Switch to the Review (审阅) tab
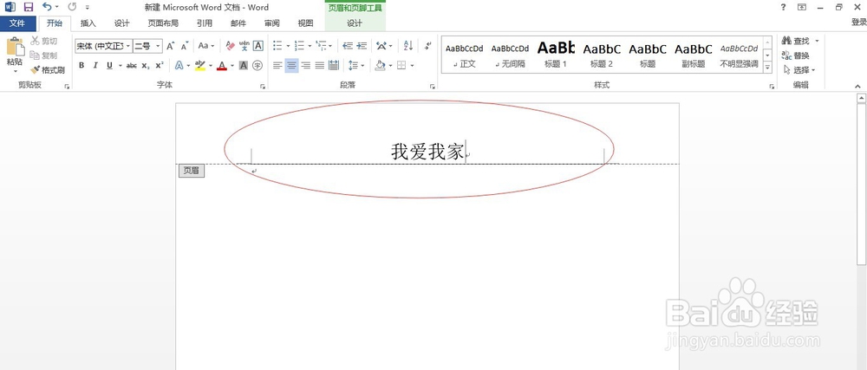 click(x=272, y=23)
